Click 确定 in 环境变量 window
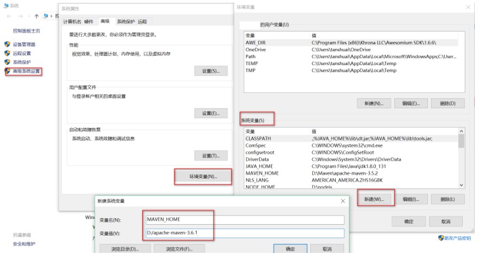The height and width of the screenshot is (254, 491). pos(408,221)
